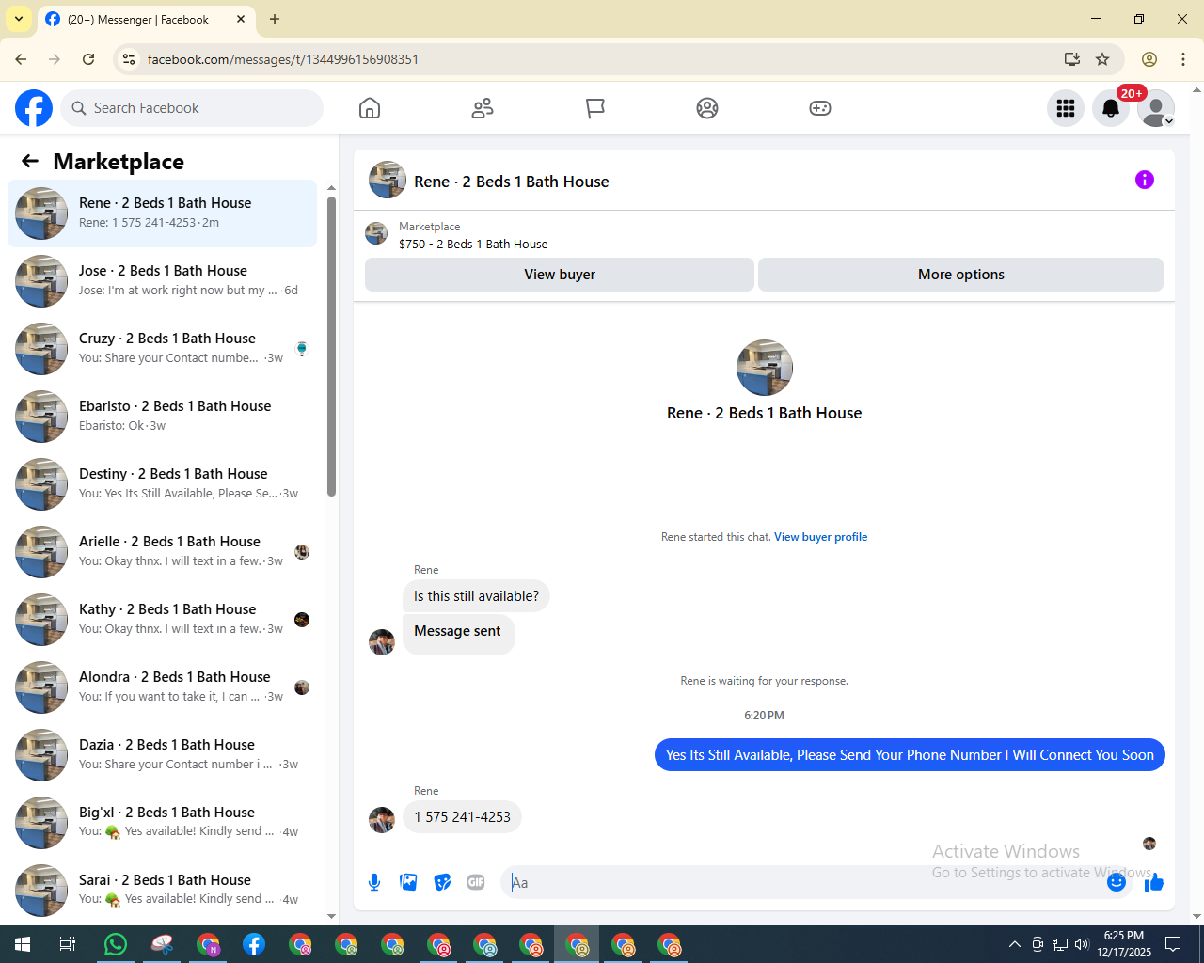Viewport: 1204px width, 963px height.
Task: Select Kathy conversation in the list
Action: pos(162,620)
